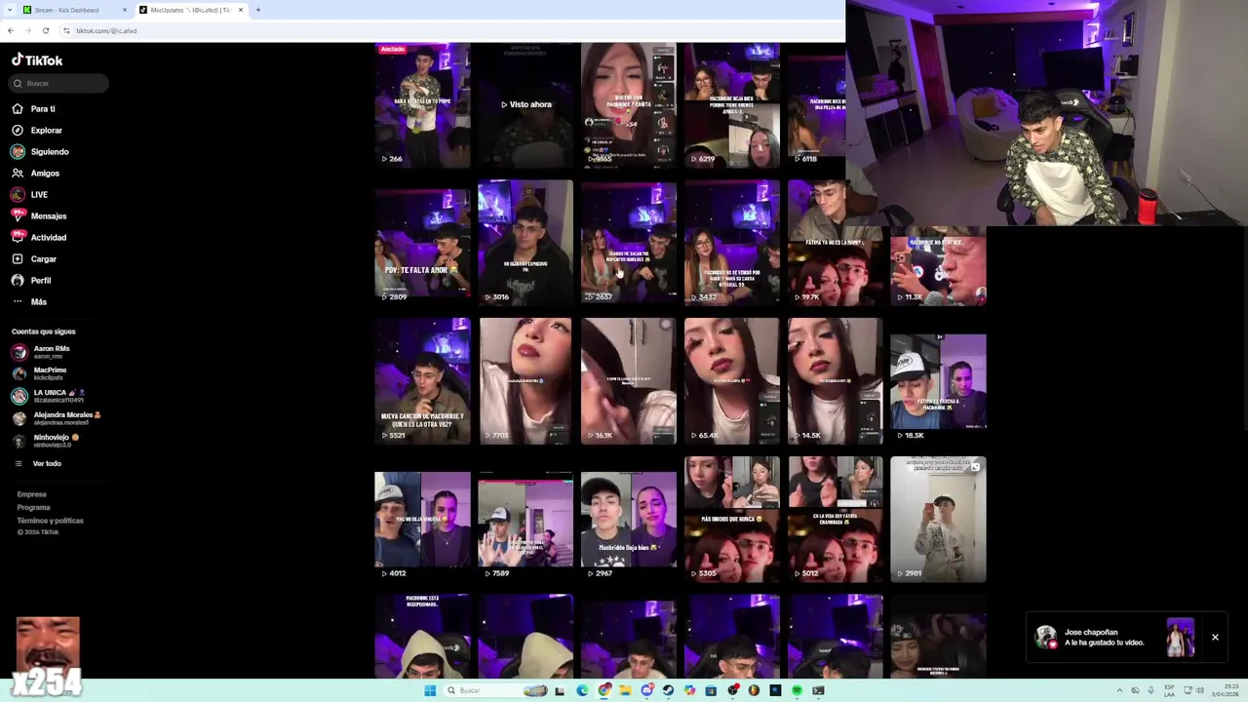Viewport: 1248px width, 702px height.
Task: Open a new browser tab
Action: (x=257, y=10)
